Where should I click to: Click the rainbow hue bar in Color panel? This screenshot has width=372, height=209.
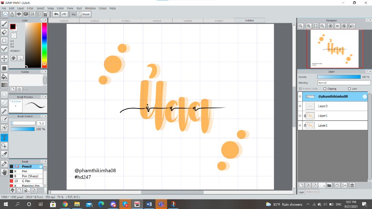[x=44, y=45]
